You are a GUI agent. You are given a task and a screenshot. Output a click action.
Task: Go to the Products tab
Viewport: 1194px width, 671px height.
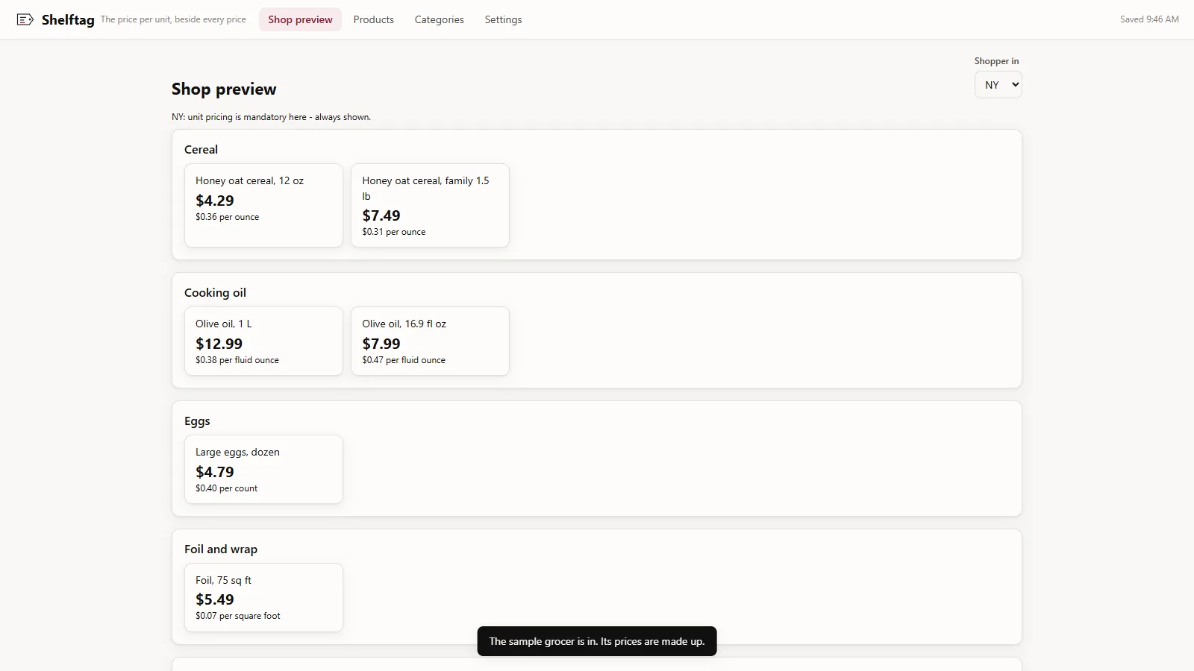pyautogui.click(x=373, y=19)
